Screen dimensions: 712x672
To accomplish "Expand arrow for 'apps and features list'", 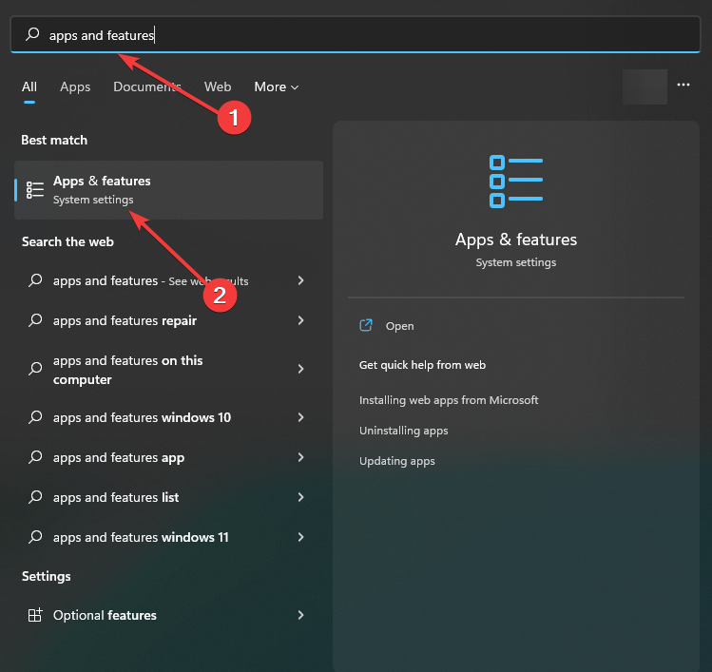I will click(x=300, y=497).
